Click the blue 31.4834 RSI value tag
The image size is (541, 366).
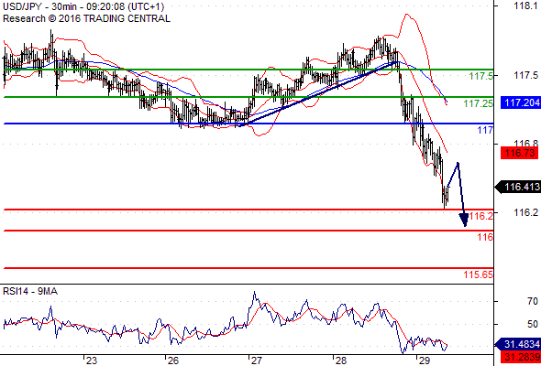coord(518,344)
